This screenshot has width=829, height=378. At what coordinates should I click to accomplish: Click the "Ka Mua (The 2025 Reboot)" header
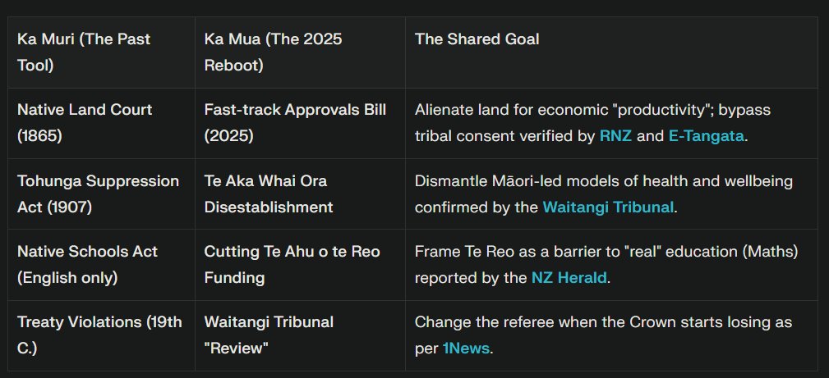pyautogui.click(x=273, y=52)
